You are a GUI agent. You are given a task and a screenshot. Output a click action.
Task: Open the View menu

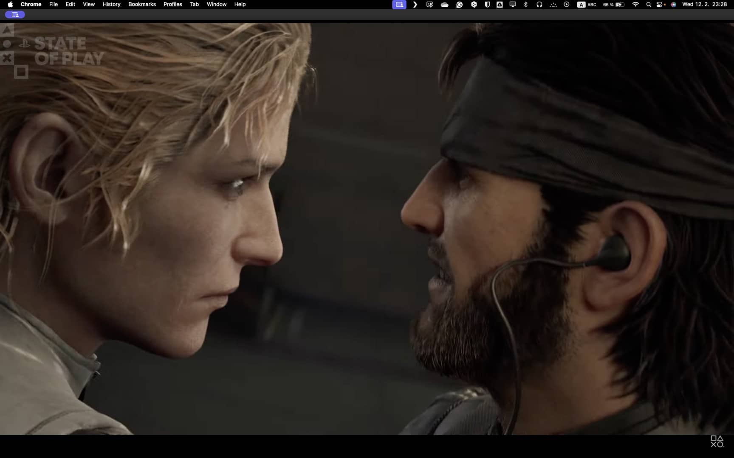[89, 4]
